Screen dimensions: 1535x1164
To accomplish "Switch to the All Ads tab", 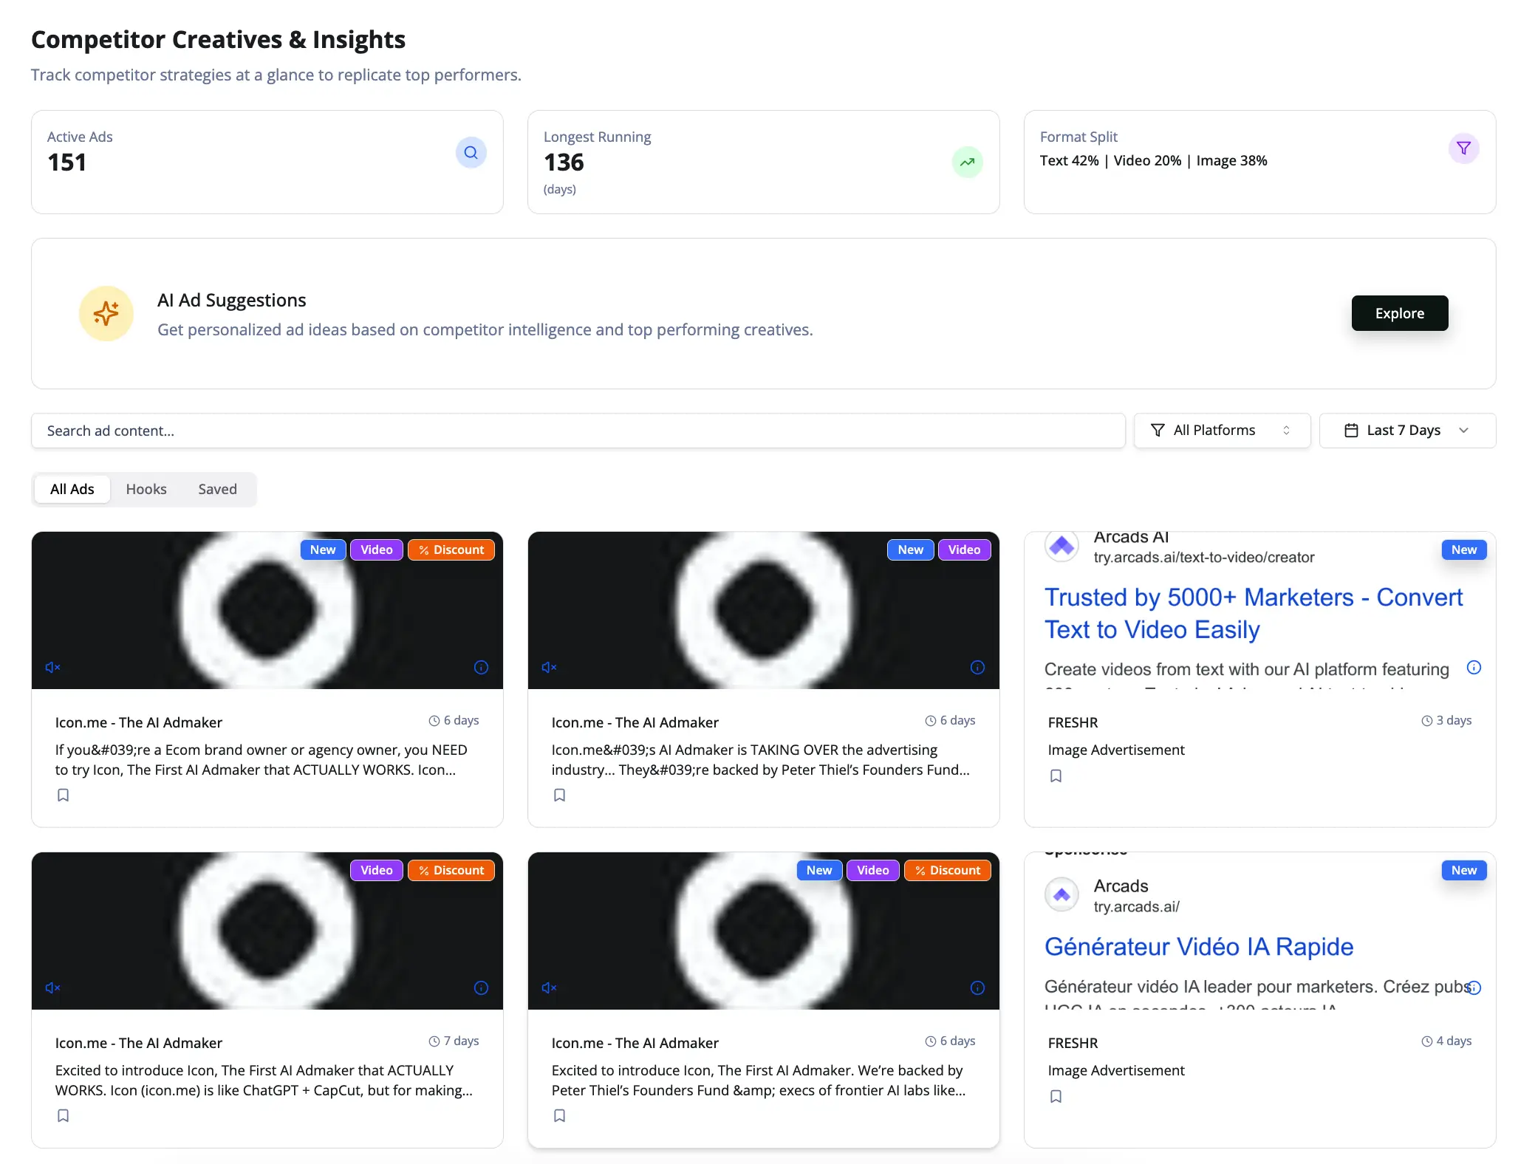I will pyautogui.click(x=72, y=489).
